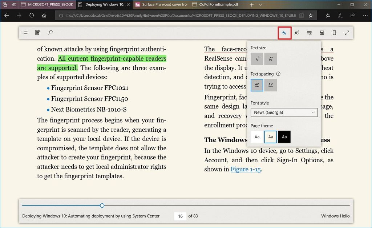Save the ebook
Screen dimensions: 372x228
pos(322,32)
